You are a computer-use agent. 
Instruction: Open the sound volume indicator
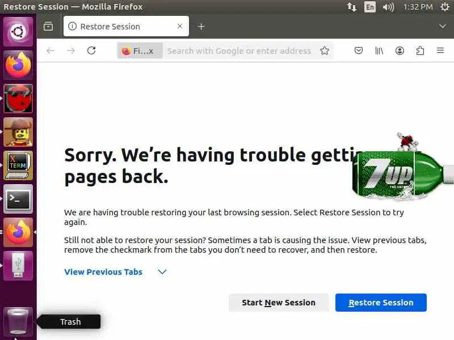click(388, 7)
